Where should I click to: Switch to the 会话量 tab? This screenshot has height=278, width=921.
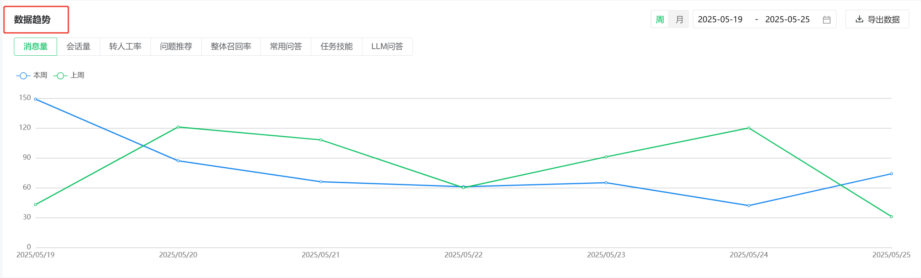pyautogui.click(x=78, y=47)
